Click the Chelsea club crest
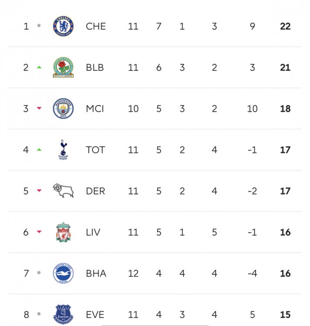 (x=63, y=26)
